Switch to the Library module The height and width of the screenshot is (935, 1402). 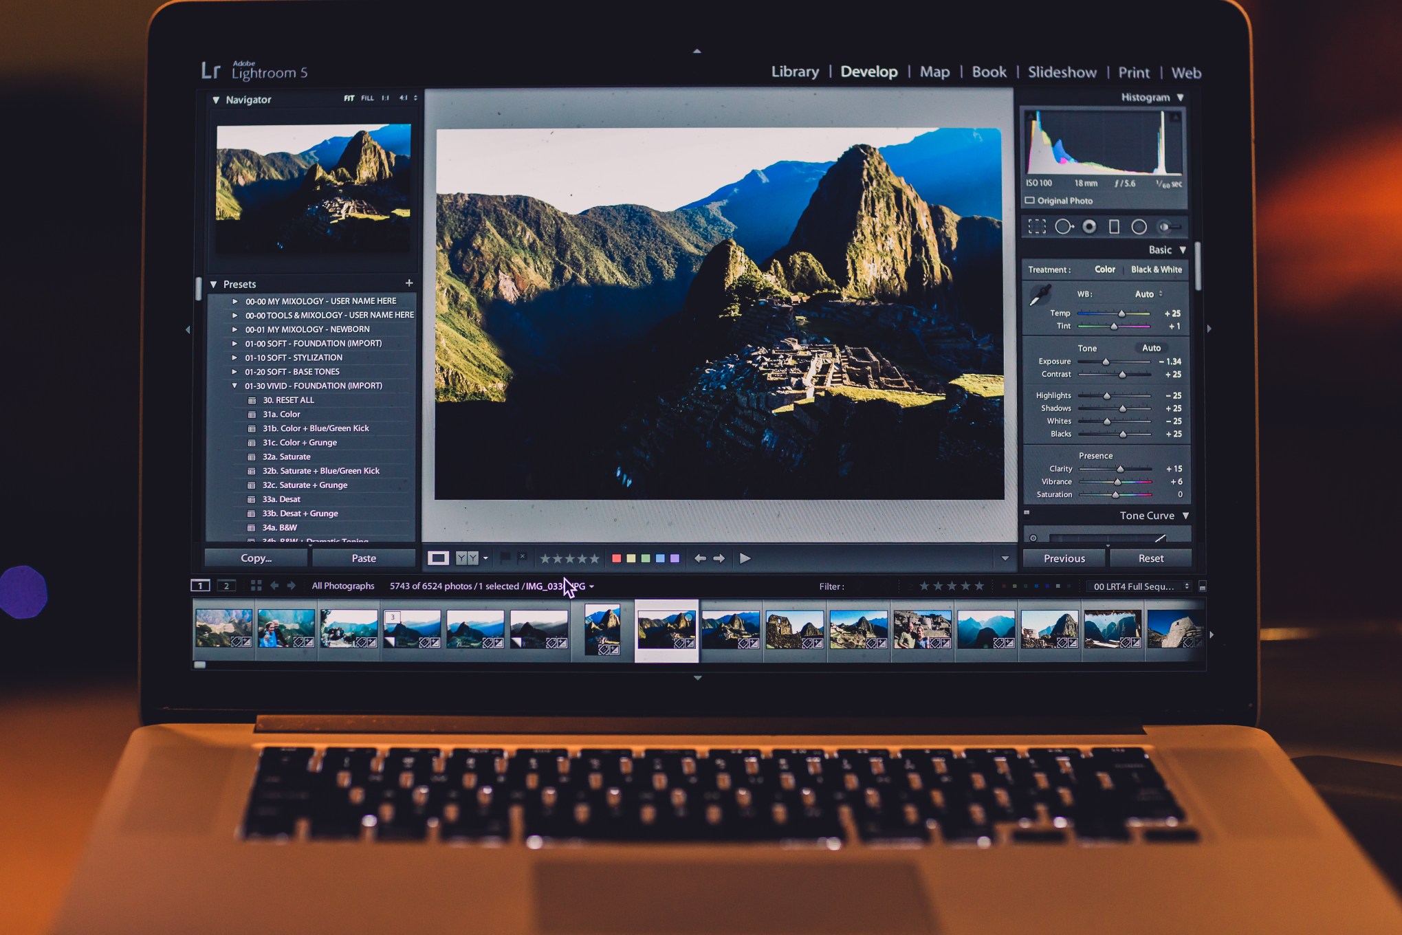795,71
